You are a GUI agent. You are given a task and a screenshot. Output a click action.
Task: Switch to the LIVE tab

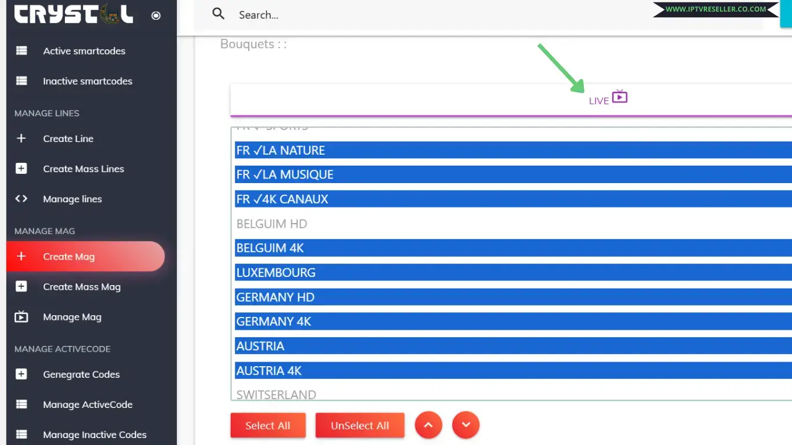607,99
